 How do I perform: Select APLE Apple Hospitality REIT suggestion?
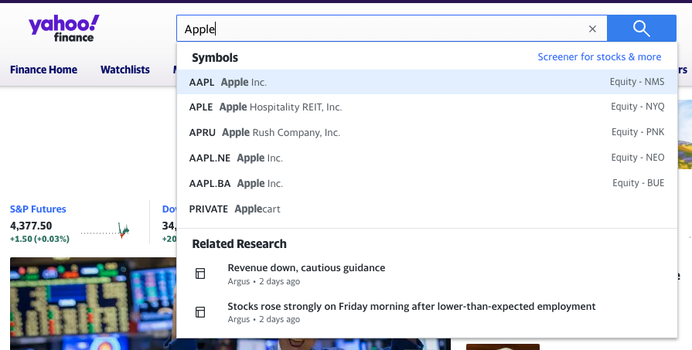click(427, 107)
